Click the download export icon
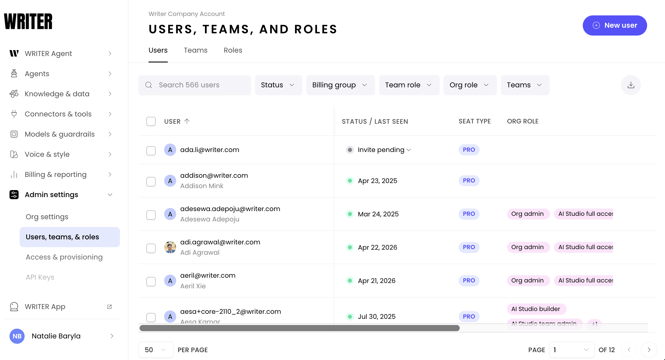665x360 pixels. pyautogui.click(x=631, y=85)
